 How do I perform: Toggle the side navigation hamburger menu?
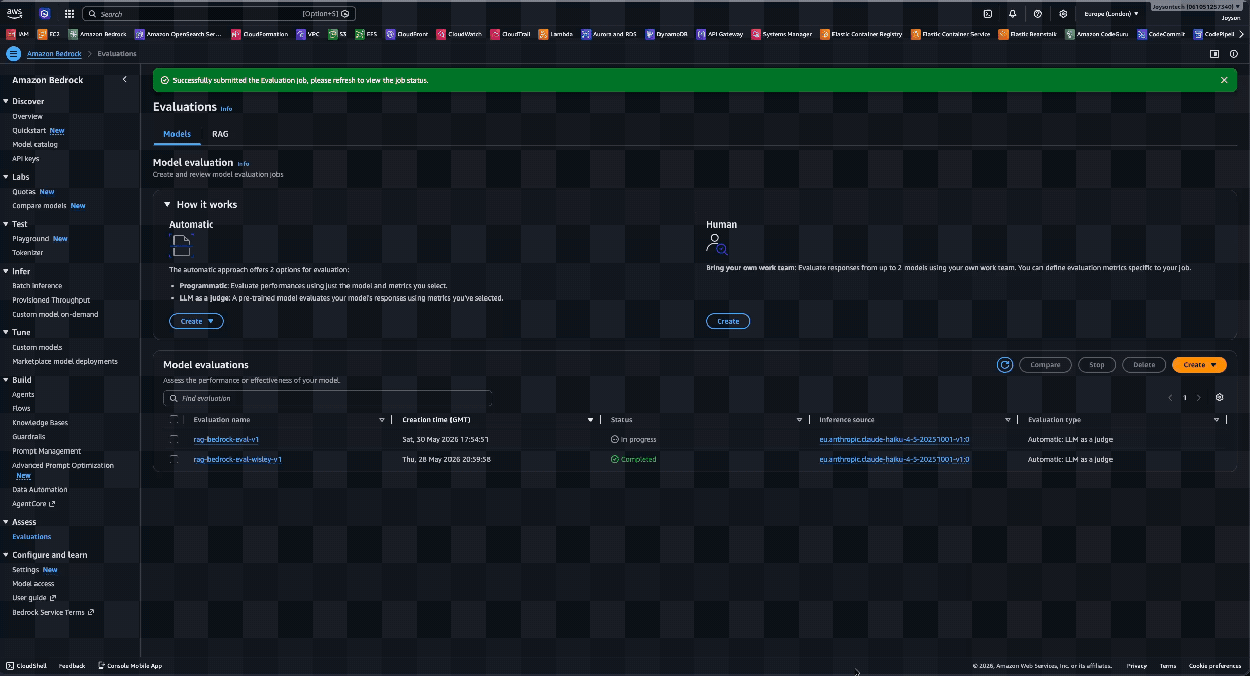coord(14,54)
